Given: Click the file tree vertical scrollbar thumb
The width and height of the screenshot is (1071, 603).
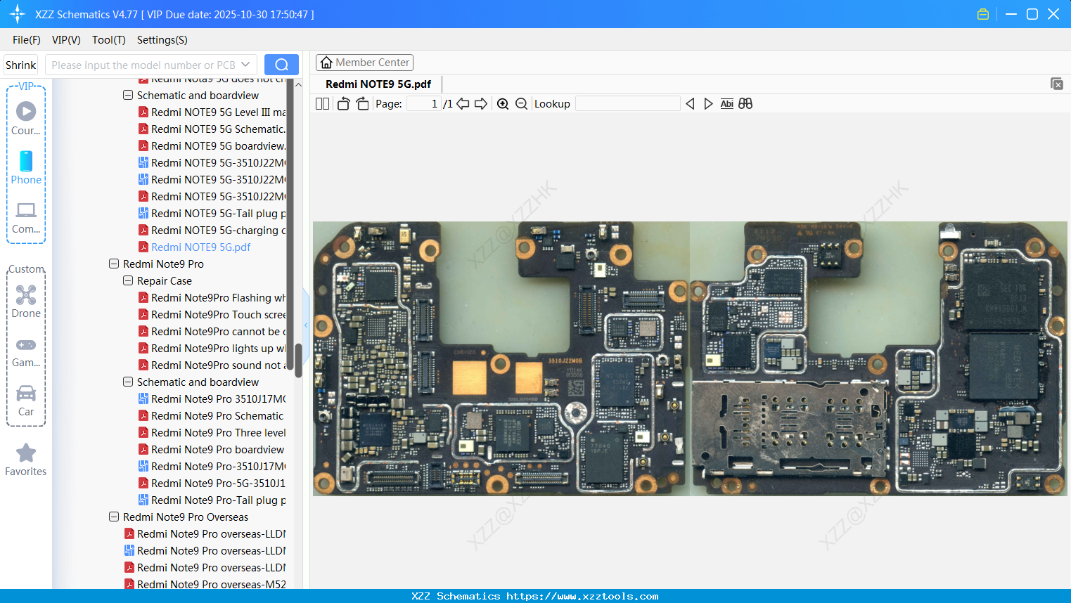Looking at the screenshot, I should point(298,360).
